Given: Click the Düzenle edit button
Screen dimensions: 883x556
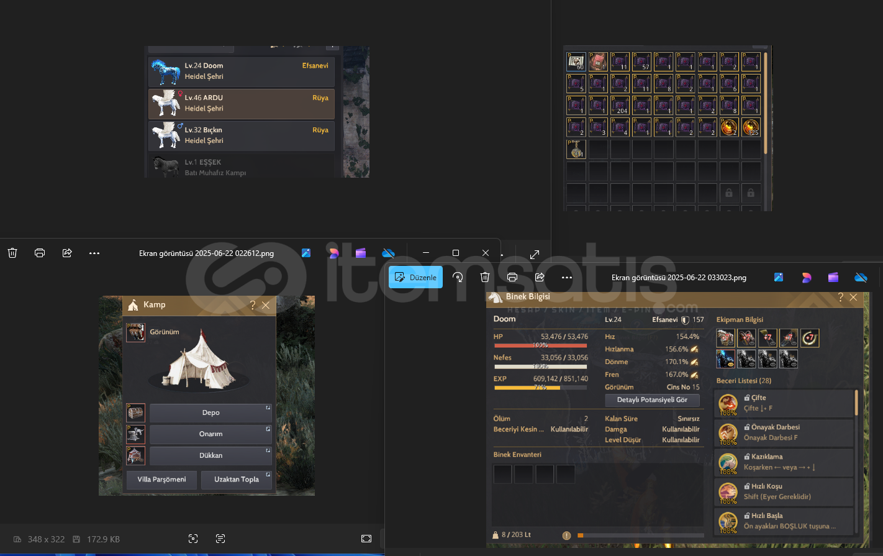Looking at the screenshot, I should click(x=415, y=277).
